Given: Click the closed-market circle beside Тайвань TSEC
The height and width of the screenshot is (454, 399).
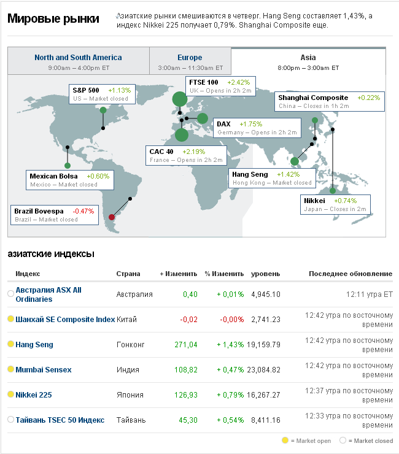Looking at the screenshot, I should point(10,419).
